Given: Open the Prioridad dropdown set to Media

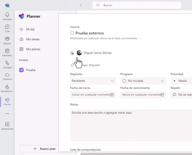Looking at the screenshot, I should [x=181, y=81].
